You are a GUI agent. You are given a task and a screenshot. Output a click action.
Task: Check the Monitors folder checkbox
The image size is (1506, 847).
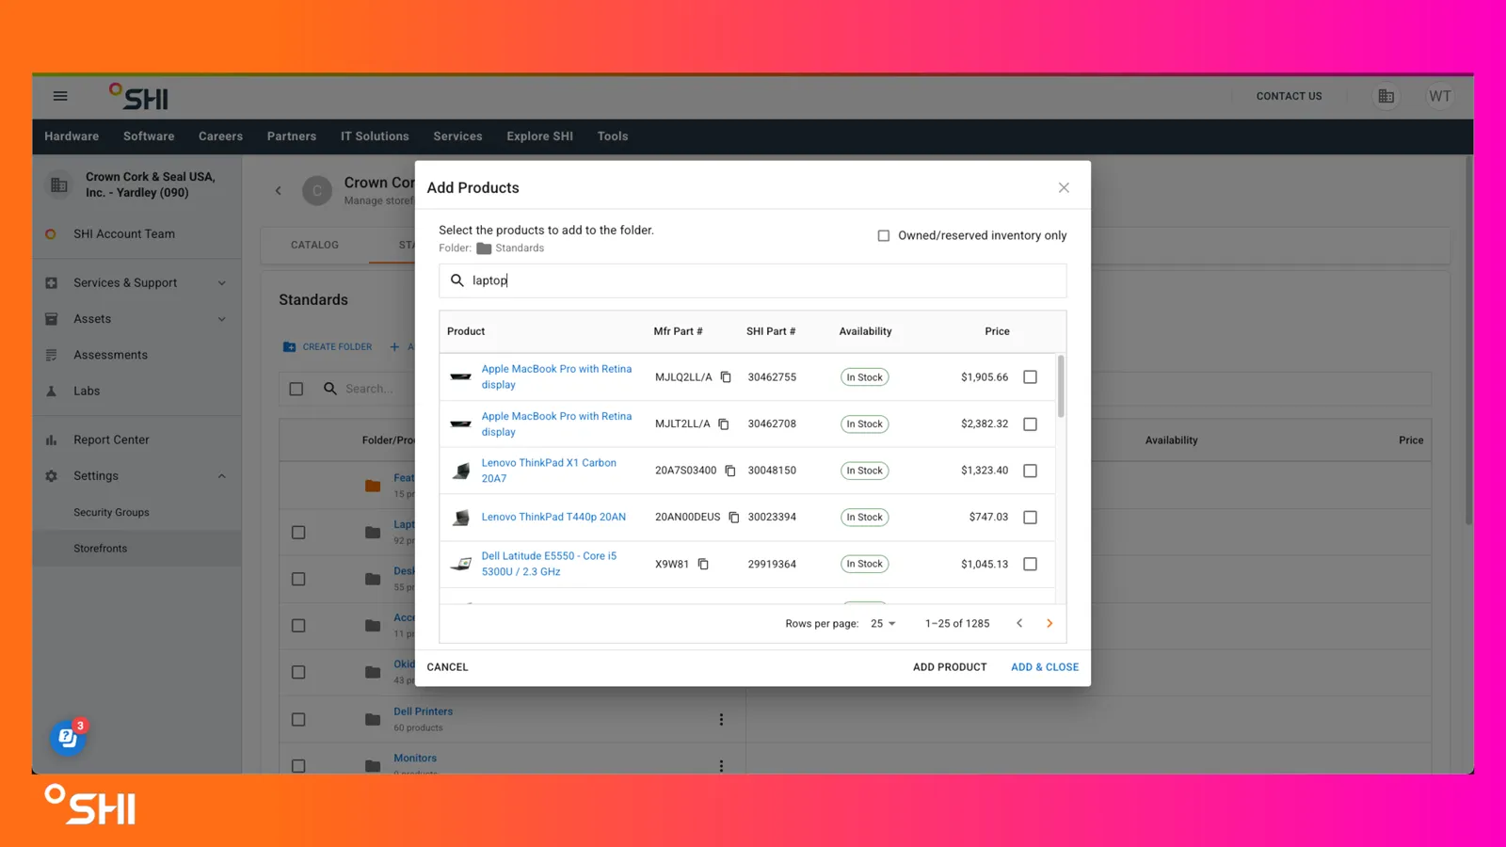[298, 766]
